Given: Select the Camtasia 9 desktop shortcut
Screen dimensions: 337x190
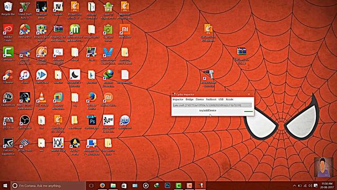Looking at the screenshot, I should 8,54.
